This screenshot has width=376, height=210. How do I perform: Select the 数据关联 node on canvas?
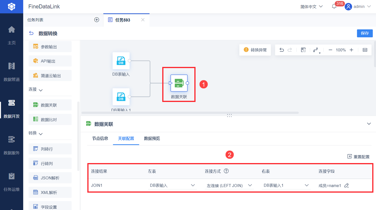point(179,83)
